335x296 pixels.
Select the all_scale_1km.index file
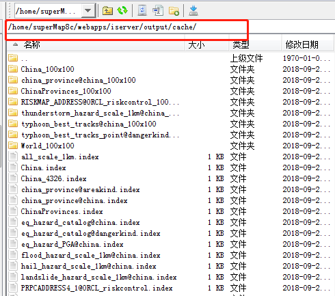coord(60,157)
